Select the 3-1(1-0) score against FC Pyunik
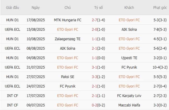 (x=99, y=67)
